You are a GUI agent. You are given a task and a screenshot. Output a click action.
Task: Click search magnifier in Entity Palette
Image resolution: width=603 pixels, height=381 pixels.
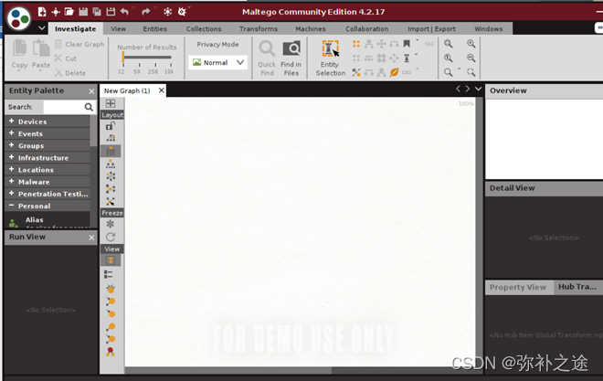coord(89,107)
